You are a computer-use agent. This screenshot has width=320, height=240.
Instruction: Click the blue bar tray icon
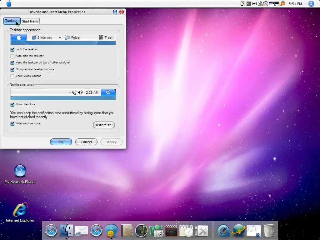click(x=271, y=3)
